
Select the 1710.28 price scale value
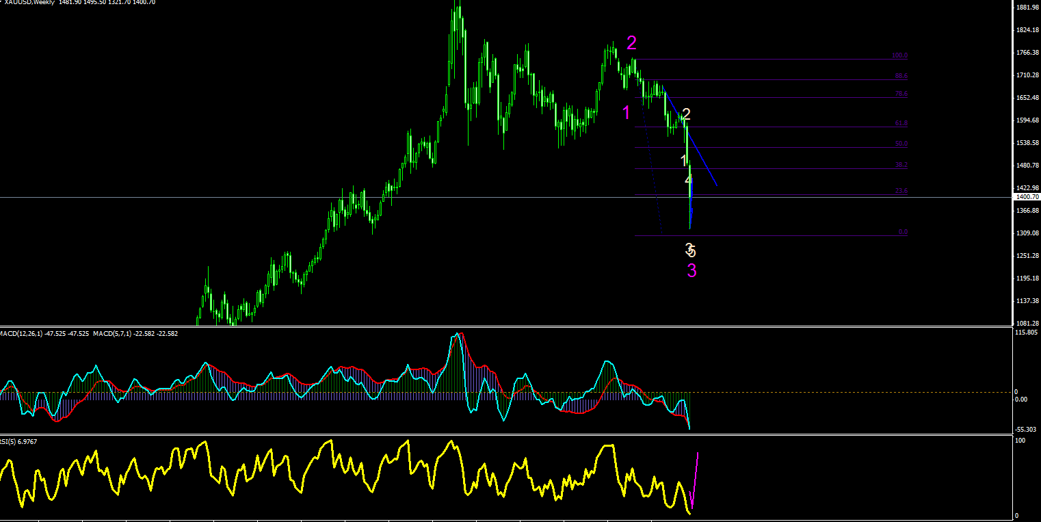coord(1028,75)
